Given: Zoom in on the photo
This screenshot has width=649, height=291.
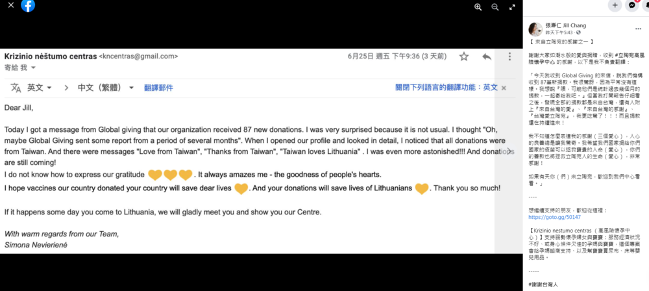Looking at the screenshot, I should tap(478, 7).
